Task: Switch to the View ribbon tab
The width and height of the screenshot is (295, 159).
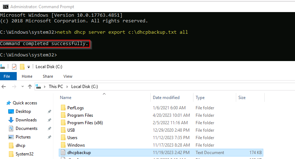Action: click(x=68, y=76)
